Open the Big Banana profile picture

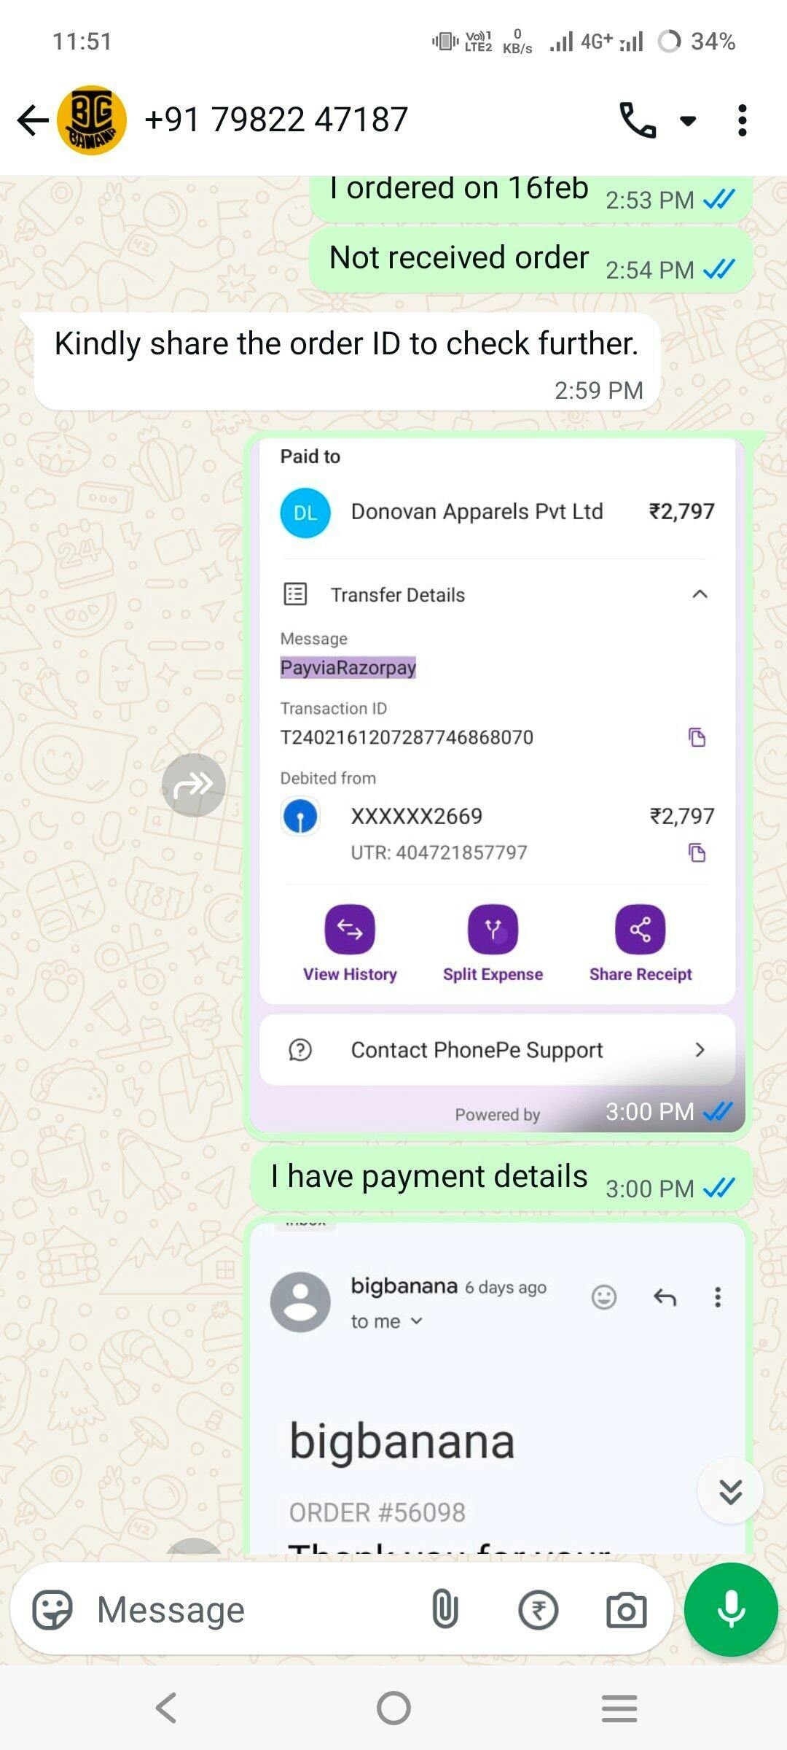tap(92, 120)
